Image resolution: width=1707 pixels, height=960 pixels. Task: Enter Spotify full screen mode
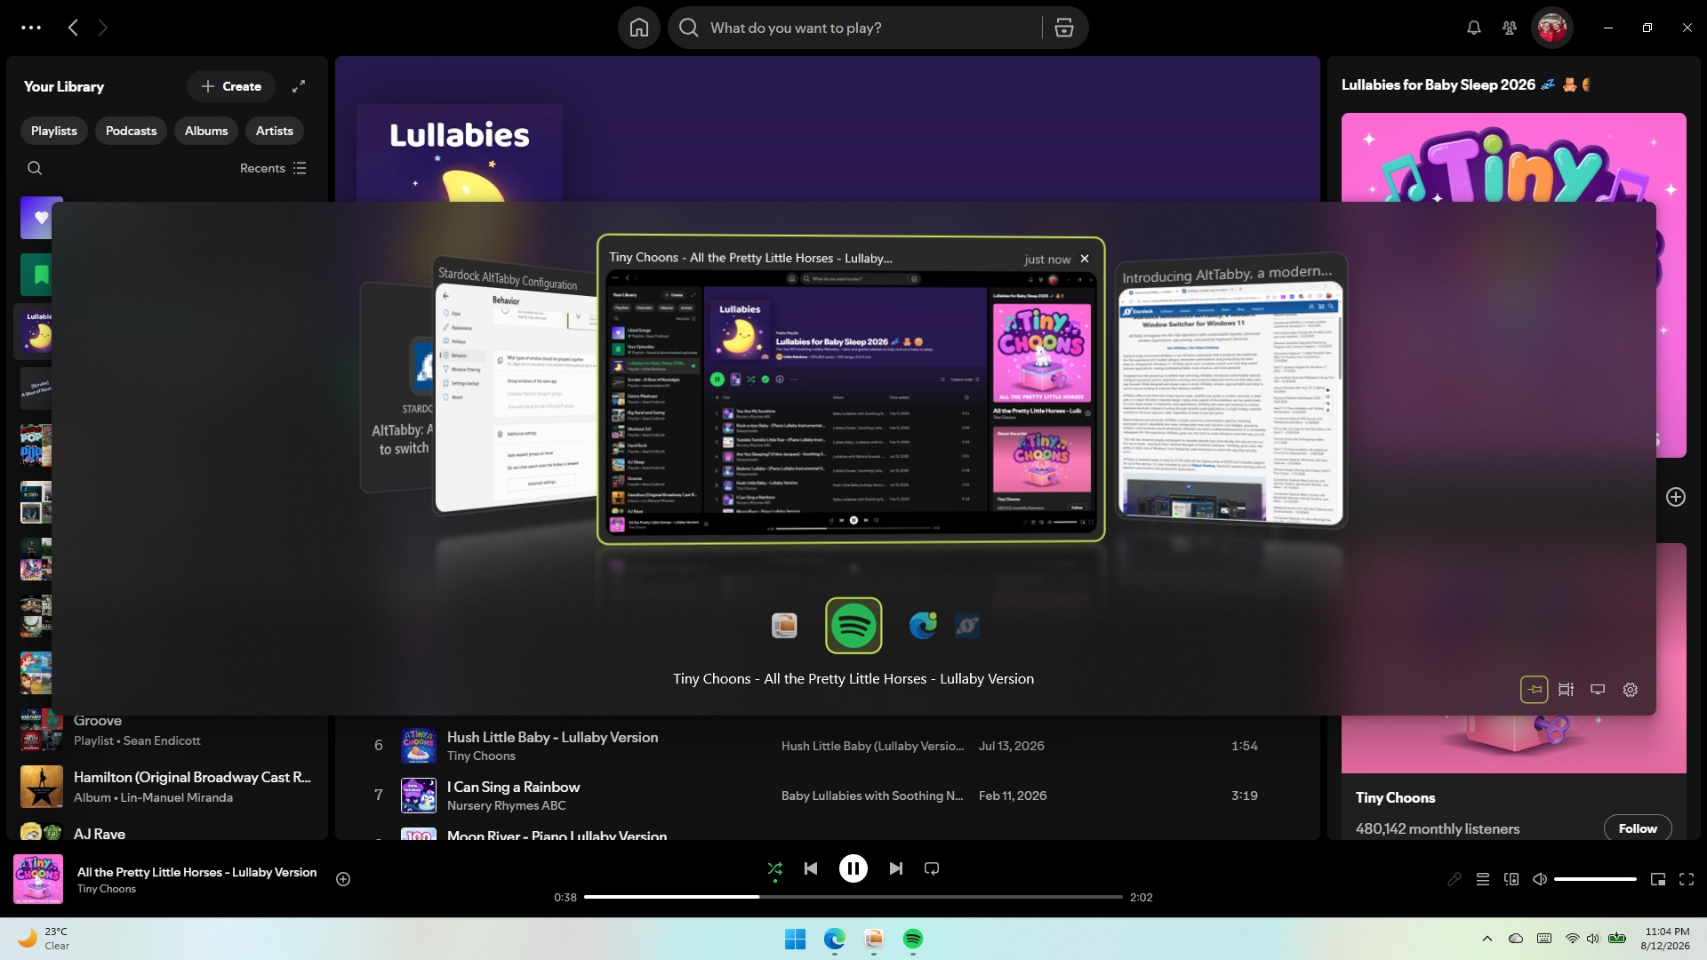click(1687, 879)
